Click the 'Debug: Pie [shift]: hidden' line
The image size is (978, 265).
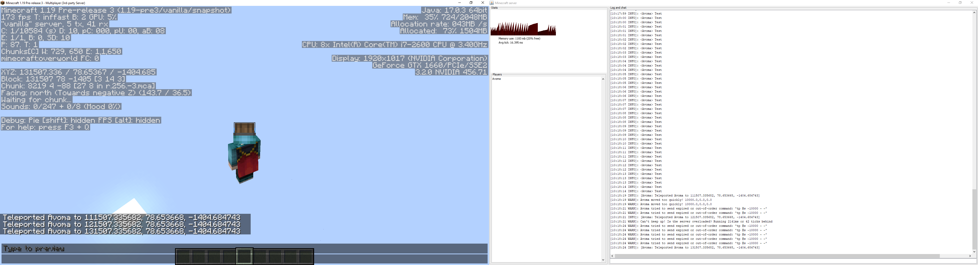(x=81, y=120)
